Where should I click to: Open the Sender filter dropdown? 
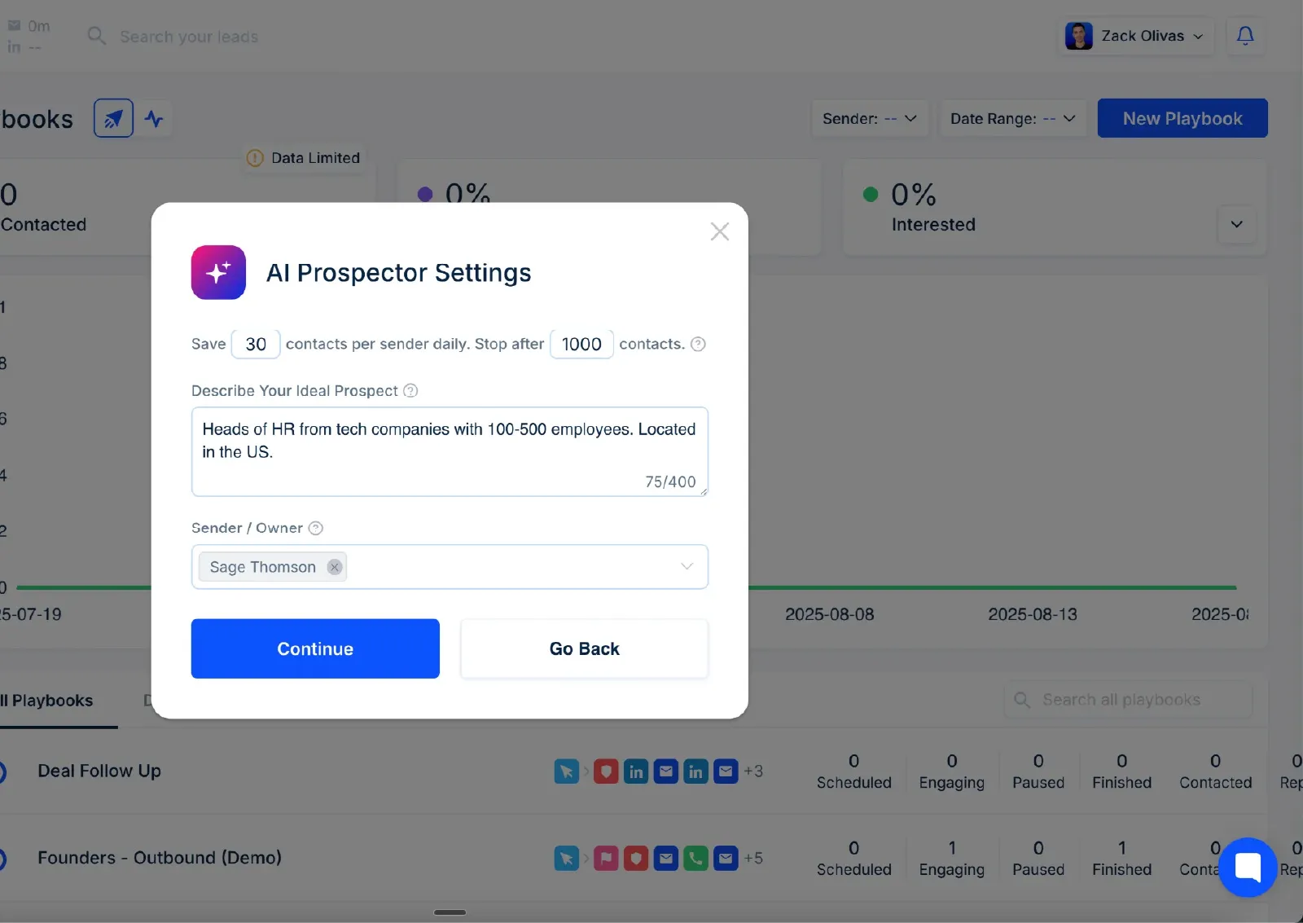click(x=870, y=119)
